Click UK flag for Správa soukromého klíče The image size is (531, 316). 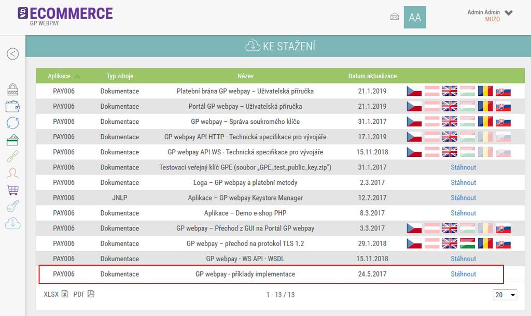(450, 121)
